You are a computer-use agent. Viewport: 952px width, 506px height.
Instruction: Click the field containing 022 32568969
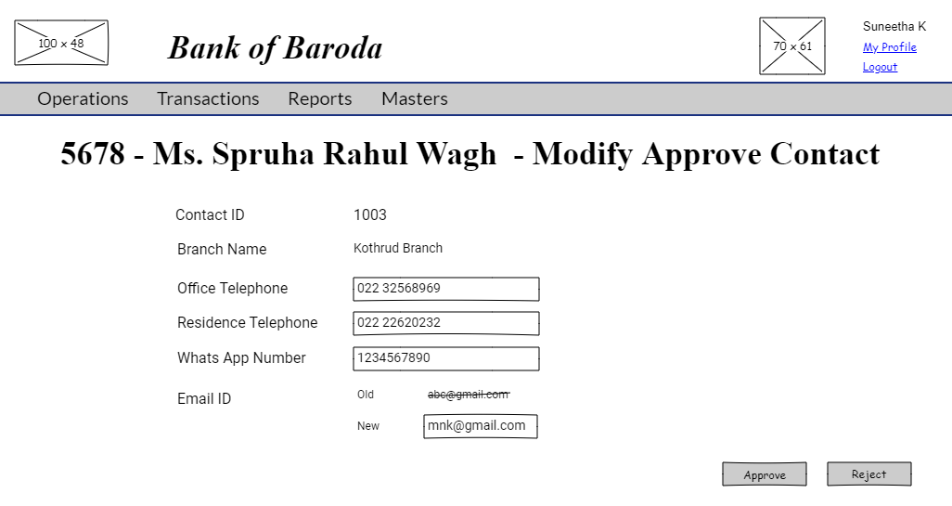pyautogui.click(x=445, y=289)
